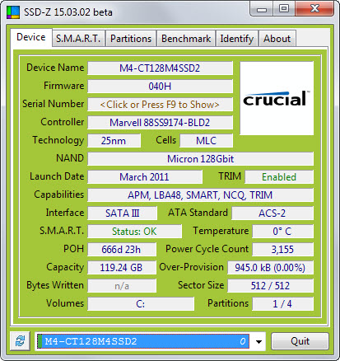This screenshot has height=361, width=340.
Task: Click the Serial Number label
Action: (54, 104)
